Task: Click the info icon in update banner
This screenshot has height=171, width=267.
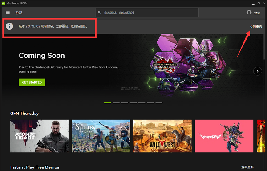Action: (9, 26)
